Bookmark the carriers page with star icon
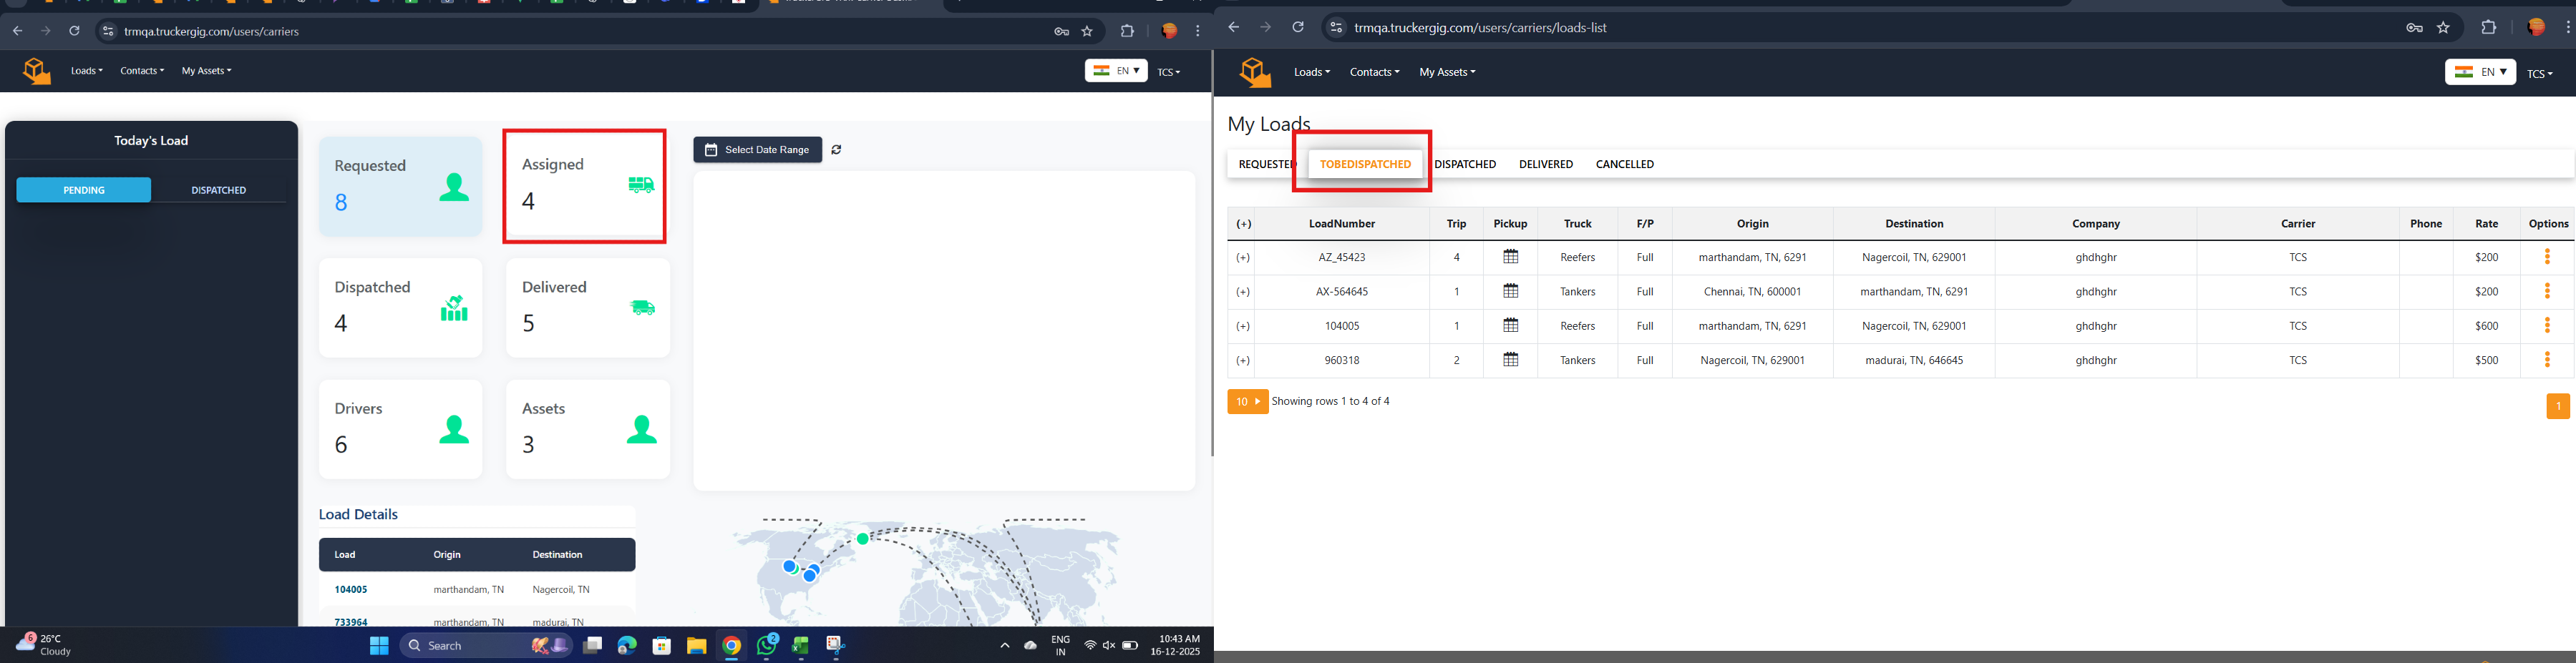Viewport: 2576px width, 663px height. tap(1087, 31)
